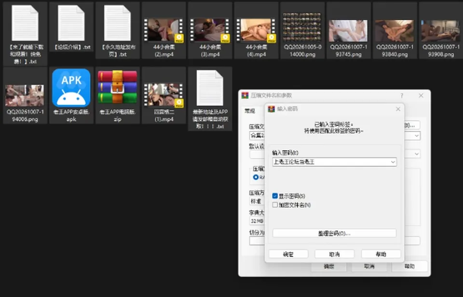Switch to the 常规 tab
This screenshot has height=297, width=463.
250,111
